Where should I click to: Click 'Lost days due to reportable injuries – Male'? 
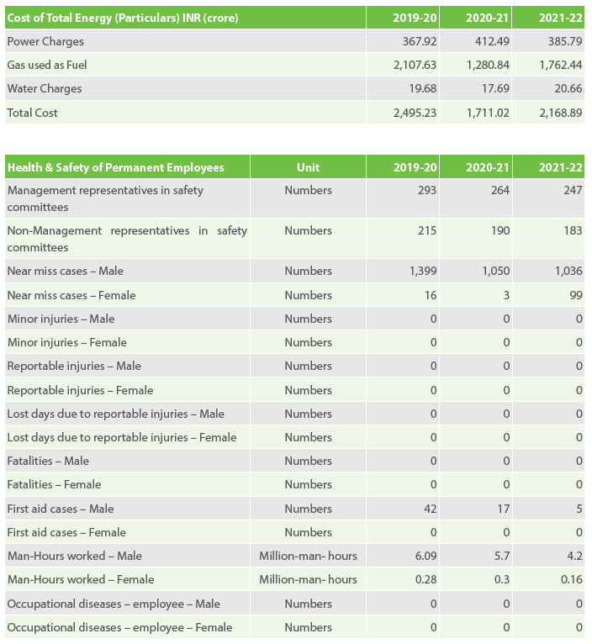click(x=116, y=414)
